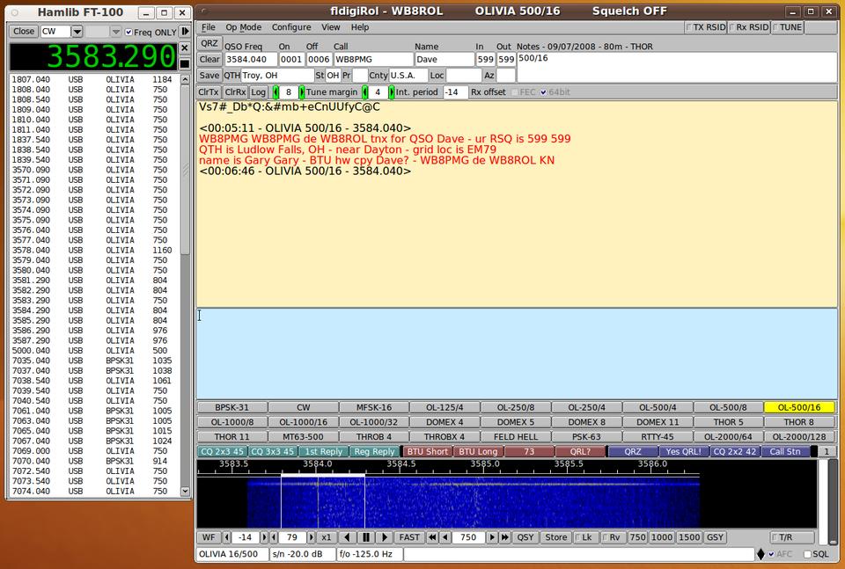Open the Configure menu
Viewport: 845px width, 569px height.
tap(290, 27)
